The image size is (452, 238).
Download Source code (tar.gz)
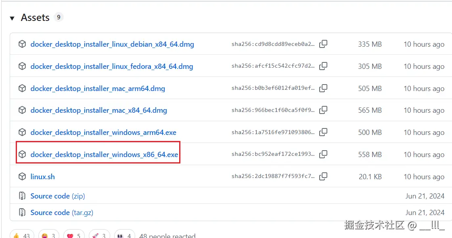pos(62,213)
